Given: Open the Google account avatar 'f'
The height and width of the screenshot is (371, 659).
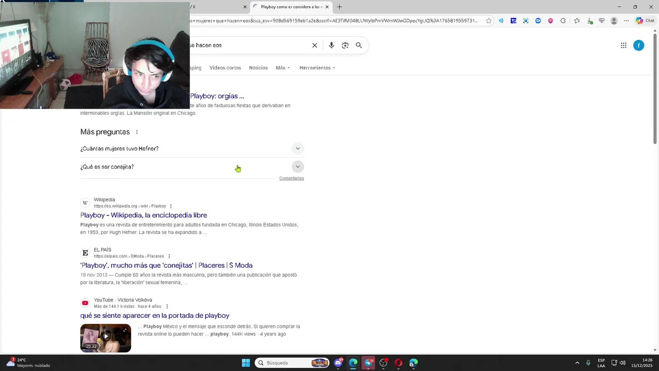Looking at the screenshot, I should point(638,45).
